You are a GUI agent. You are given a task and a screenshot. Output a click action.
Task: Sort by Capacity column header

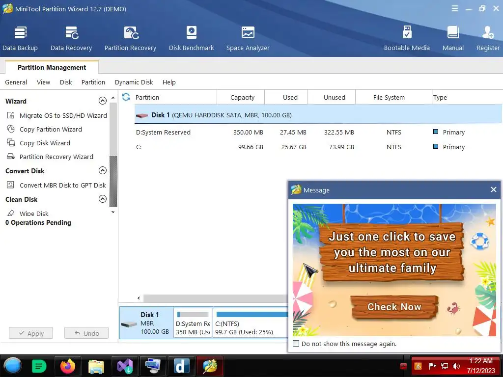[242, 97]
